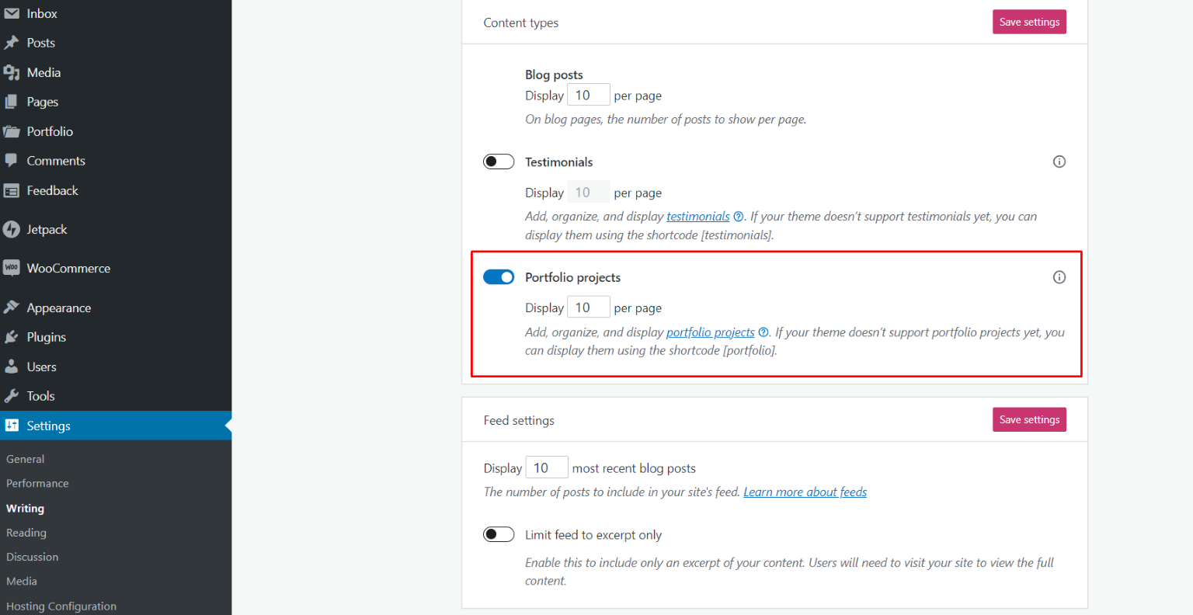Click the Testimonials per page field
Image resolution: width=1193 pixels, height=615 pixels.
589,192
